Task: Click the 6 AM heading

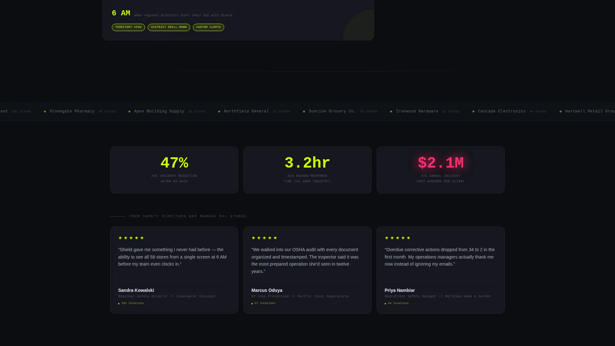Action: (121, 13)
